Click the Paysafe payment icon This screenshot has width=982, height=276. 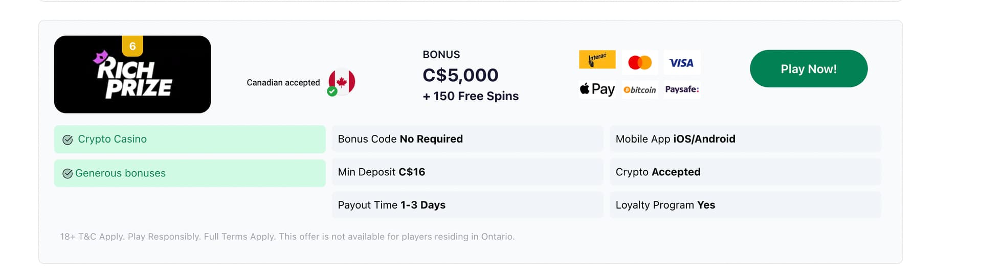(x=682, y=89)
